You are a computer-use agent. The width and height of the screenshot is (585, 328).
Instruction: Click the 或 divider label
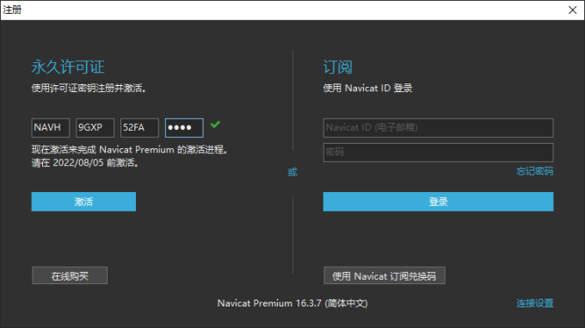point(292,172)
